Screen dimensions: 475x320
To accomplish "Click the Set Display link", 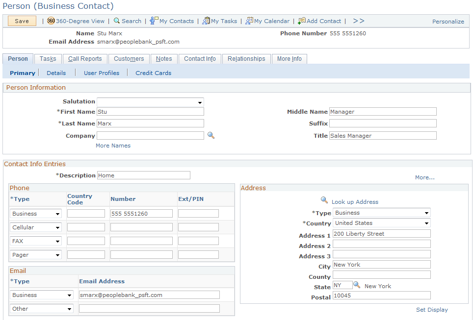I will point(432,310).
